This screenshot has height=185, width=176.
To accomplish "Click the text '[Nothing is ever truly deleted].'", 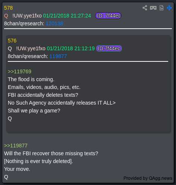I will [x=38, y=161].
